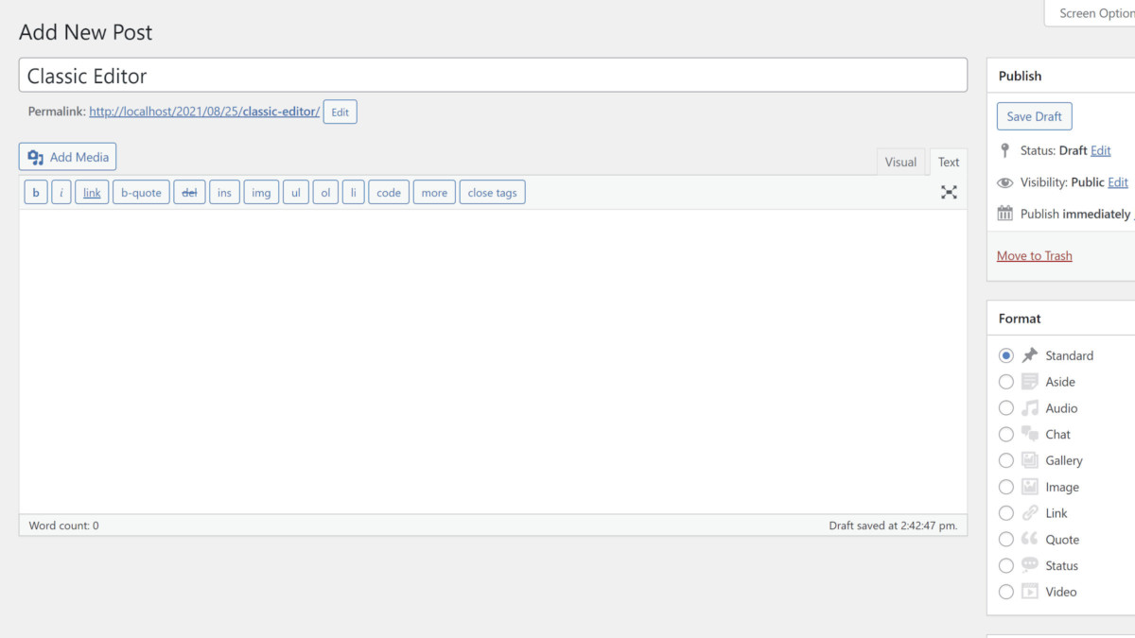1135x638 pixels.
Task: Insert italic tag with i button
Action: click(x=61, y=193)
